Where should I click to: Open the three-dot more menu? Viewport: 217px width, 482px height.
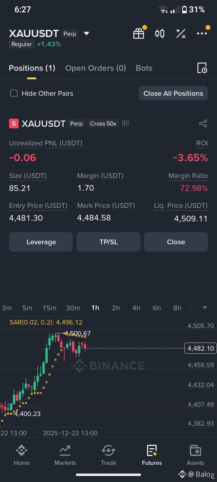202,33
